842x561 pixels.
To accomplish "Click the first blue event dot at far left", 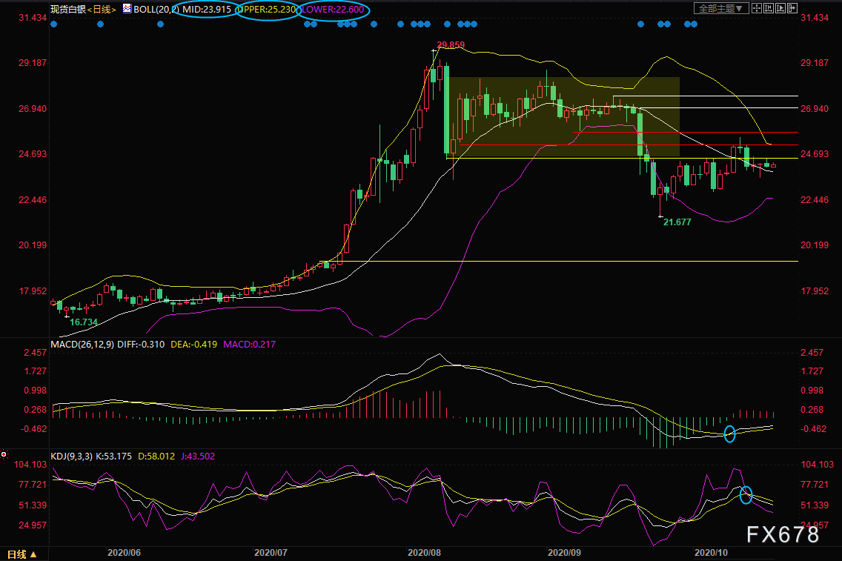I will tap(53, 24).
